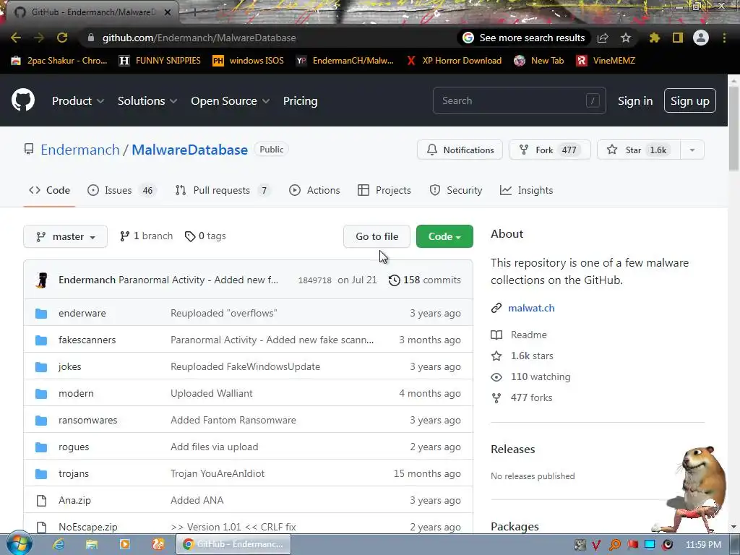Open windows ISOS bookmark
This screenshot has width=740, height=555.
[x=249, y=61]
